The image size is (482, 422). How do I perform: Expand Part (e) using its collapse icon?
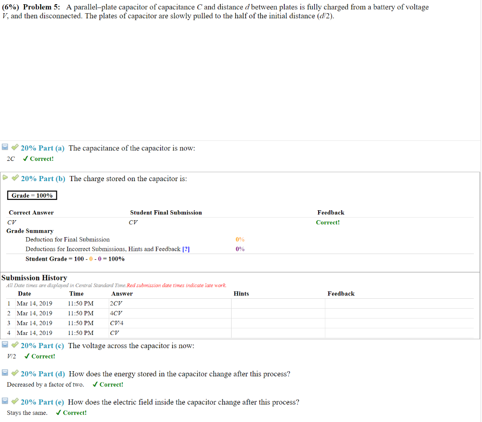(5, 401)
